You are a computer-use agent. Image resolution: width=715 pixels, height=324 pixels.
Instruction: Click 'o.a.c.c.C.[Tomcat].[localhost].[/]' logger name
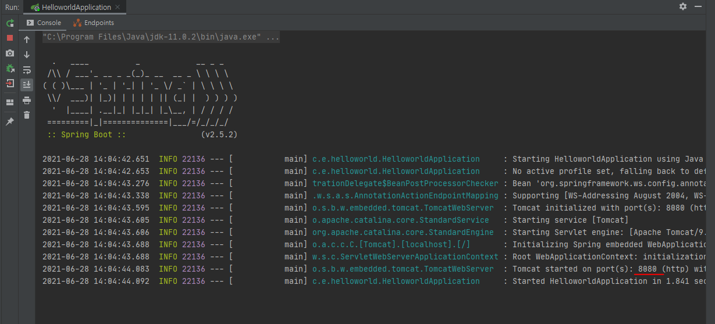(392, 244)
